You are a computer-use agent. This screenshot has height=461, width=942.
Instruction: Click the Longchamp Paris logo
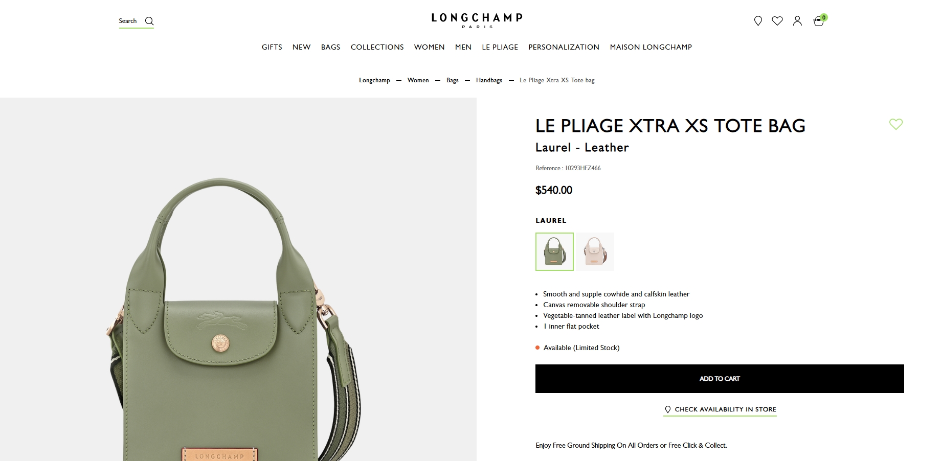[477, 20]
